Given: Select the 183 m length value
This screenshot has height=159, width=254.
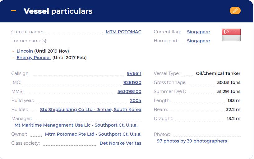Looking at the screenshot, I should pyautogui.click(x=234, y=101).
